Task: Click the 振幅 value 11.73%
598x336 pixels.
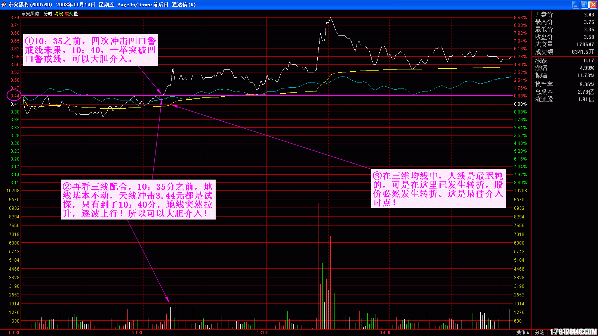Action: [x=586, y=75]
